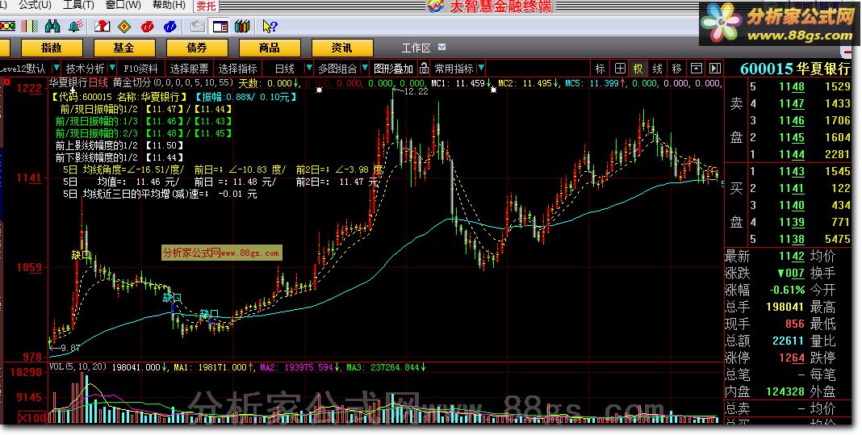This screenshot has height=435, width=862.
Task: Open the 公式(U) menu
Action: [35, 5]
